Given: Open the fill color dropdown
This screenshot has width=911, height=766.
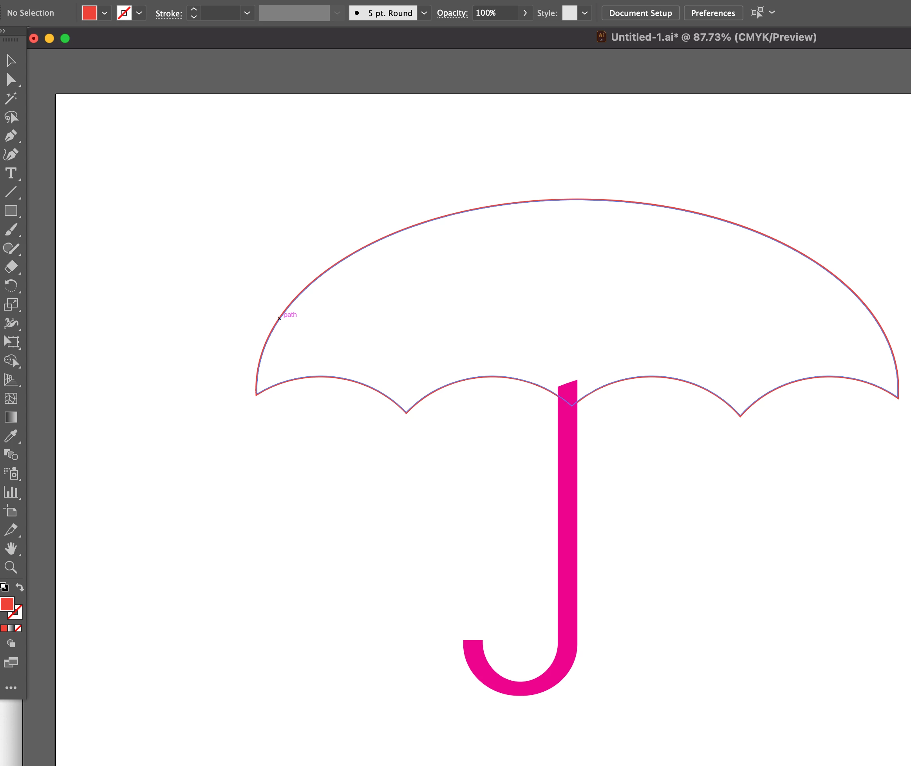Looking at the screenshot, I should click(x=104, y=13).
